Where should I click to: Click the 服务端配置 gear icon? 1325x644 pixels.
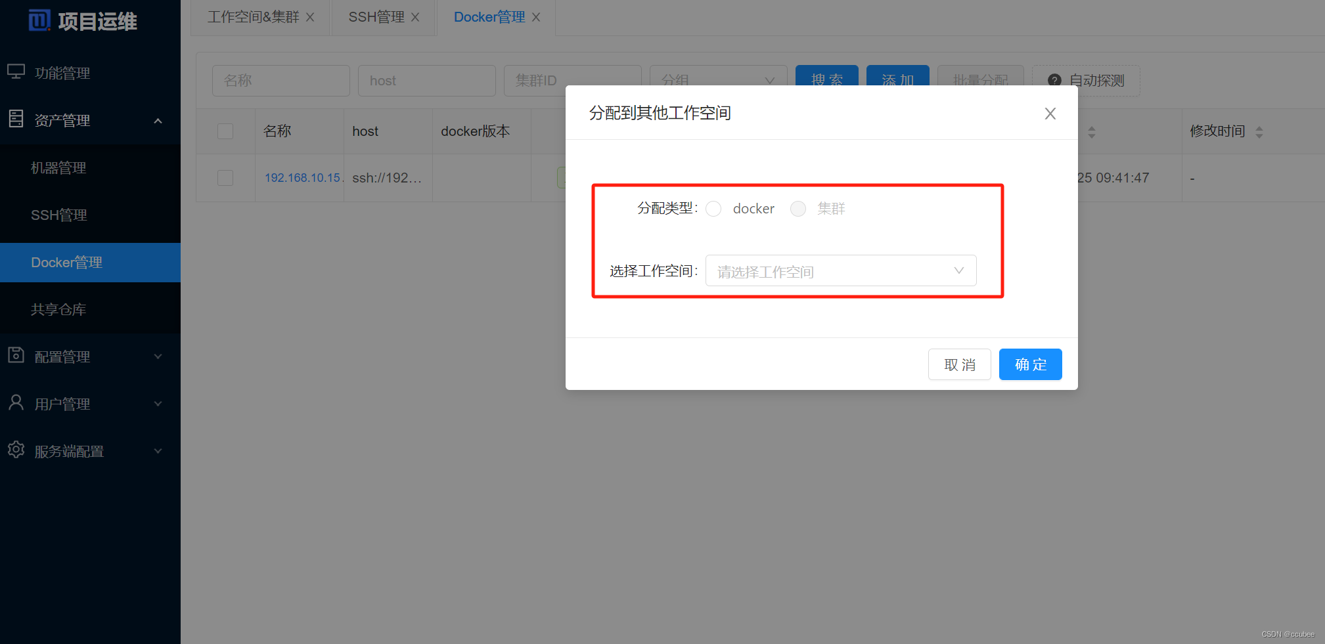click(x=16, y=450)
